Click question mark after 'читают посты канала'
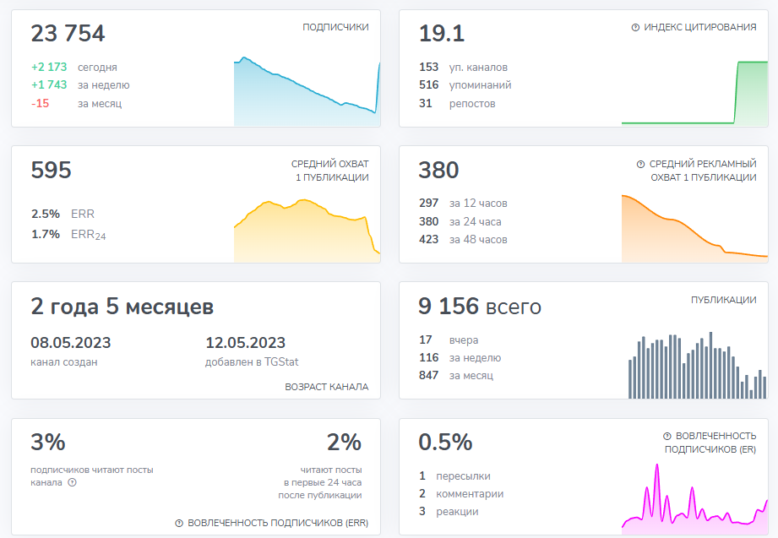Screen dimensions: 778x538 click(72, 483)
